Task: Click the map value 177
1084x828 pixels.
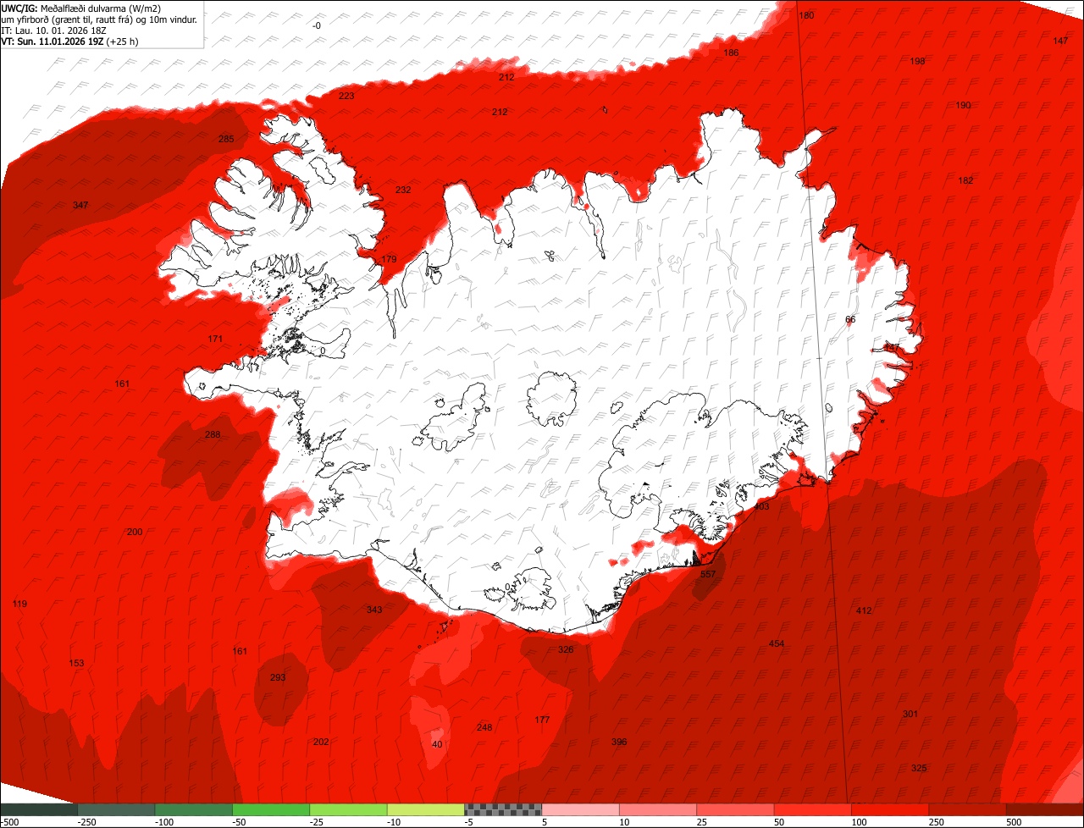Action: click(542, 720)
